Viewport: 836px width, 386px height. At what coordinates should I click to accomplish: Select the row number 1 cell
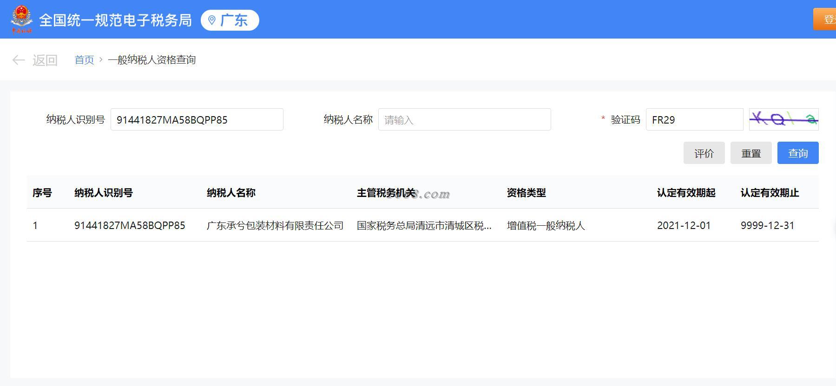pyautogui.click(x=35, y=225)
